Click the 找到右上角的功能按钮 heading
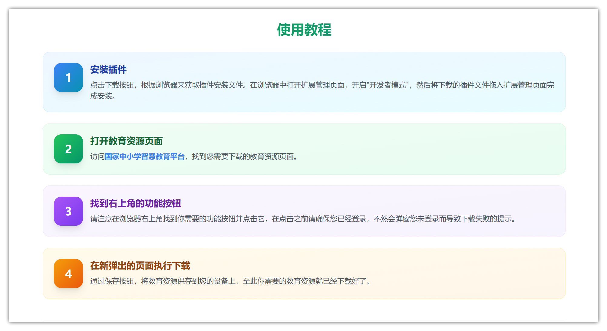The width and height of the screenshot is (607, 331). click(135, 203)
